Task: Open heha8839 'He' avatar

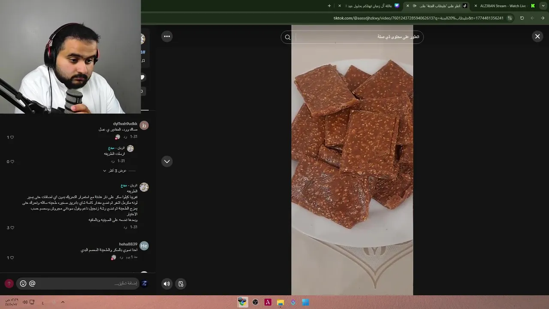Action: (x=144, y=246)
